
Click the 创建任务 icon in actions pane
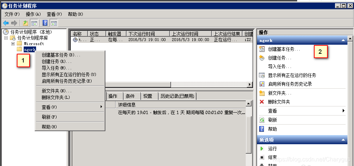tap(262, 58)
